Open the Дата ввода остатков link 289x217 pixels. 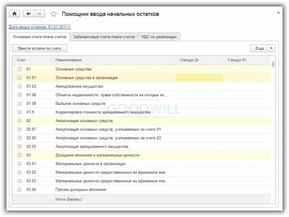pyautogui.click(x=39, y=27)
